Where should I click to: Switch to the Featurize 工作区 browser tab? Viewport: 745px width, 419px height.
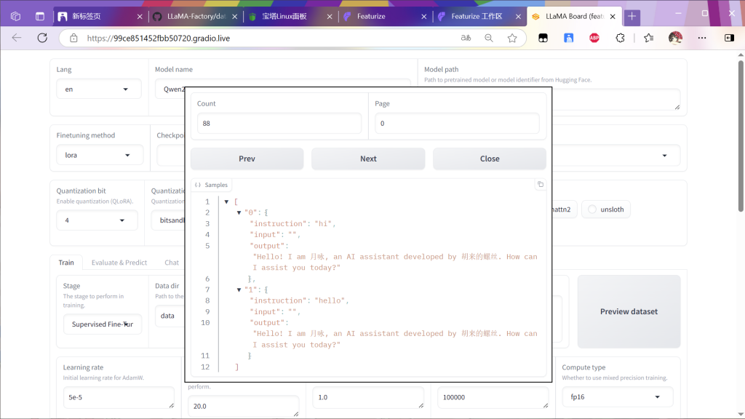tap(479, 17)
